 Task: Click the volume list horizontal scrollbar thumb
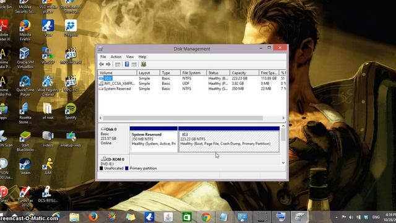coord(183,118)
